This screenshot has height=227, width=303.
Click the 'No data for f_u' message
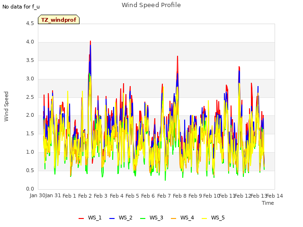click(21, 7)
